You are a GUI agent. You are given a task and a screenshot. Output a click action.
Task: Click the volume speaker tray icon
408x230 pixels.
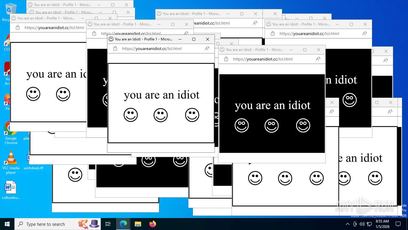(x=362, y=224)
